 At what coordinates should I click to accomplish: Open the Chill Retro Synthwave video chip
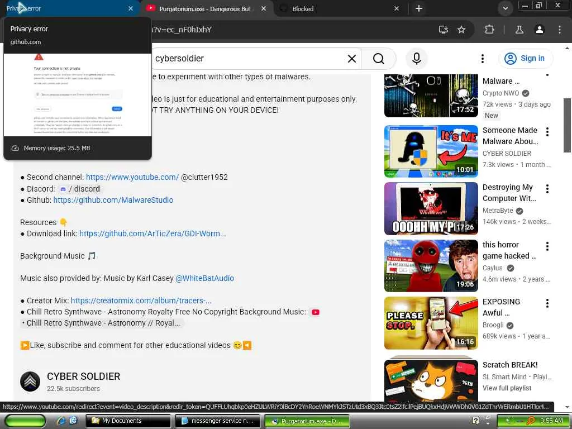coord(102,323)
